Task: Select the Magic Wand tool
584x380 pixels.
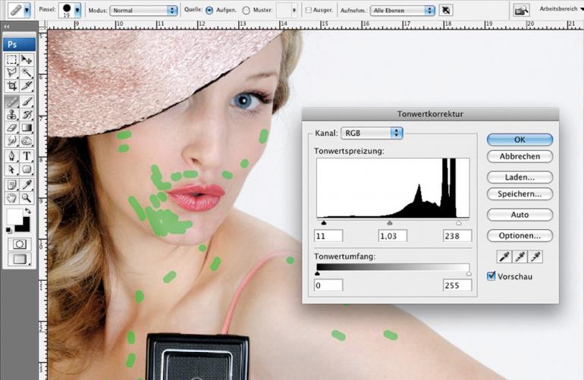Action: pyautogui.click(x=27, y=72)
